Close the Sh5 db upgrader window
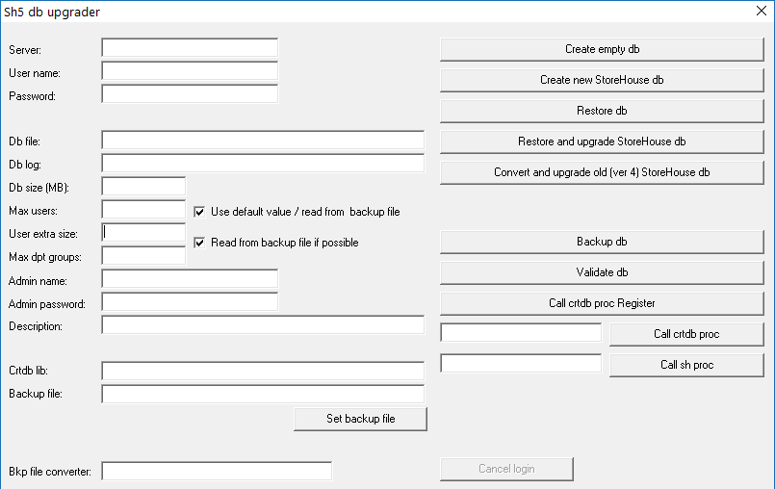775x489 pixels. pyautogui.click(x=762, y=11)
